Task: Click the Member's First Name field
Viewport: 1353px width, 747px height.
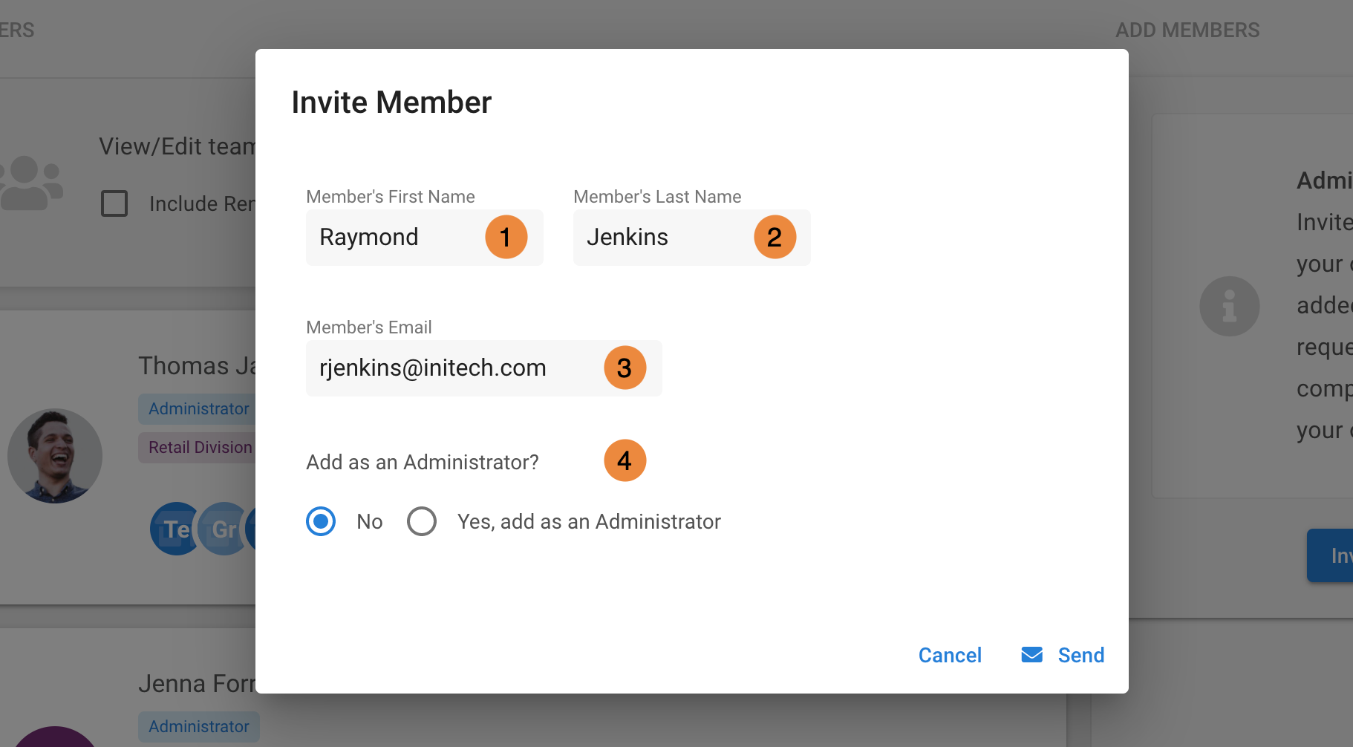Action: [424, 238]
